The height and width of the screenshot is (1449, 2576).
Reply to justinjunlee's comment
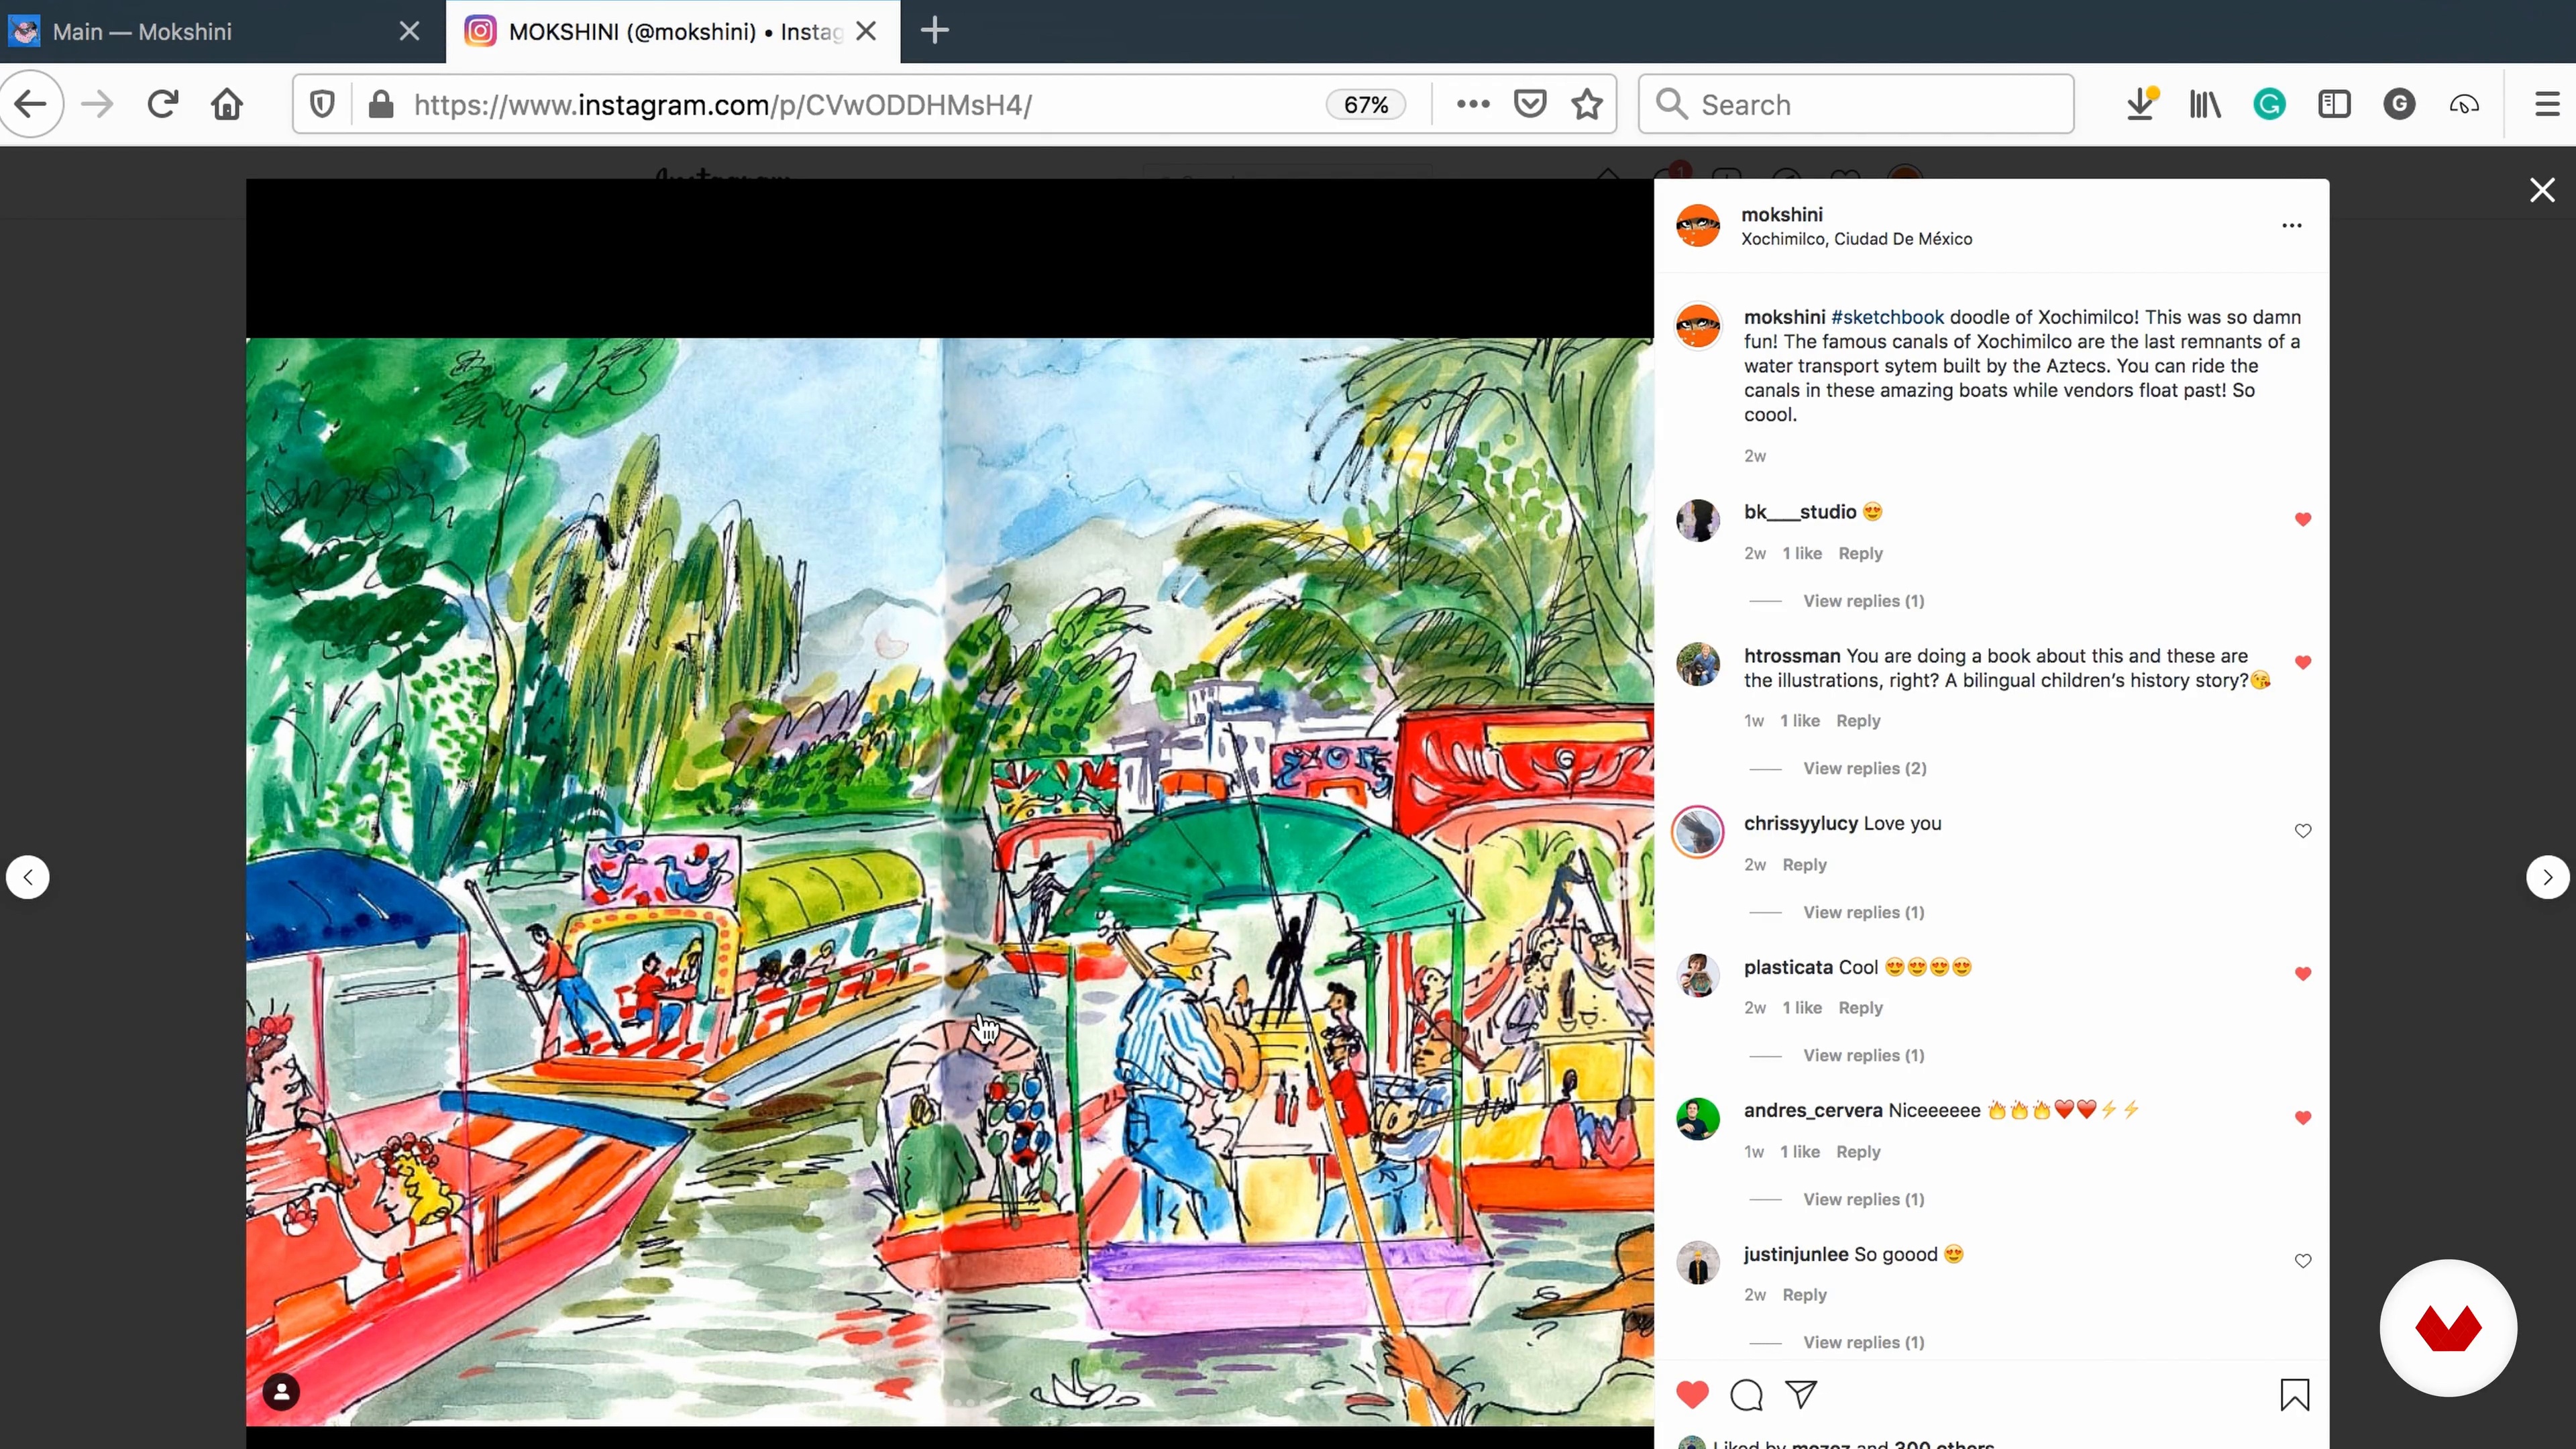(x=1804, y=1295)
